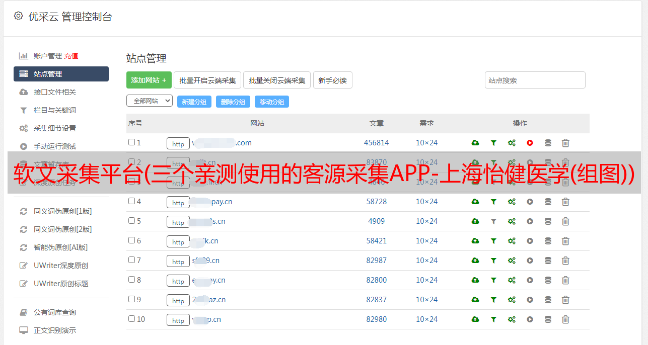Screen dimensions: 648x345
Task: Toggle the checkbox for site row 7
Action: [131, 260]
